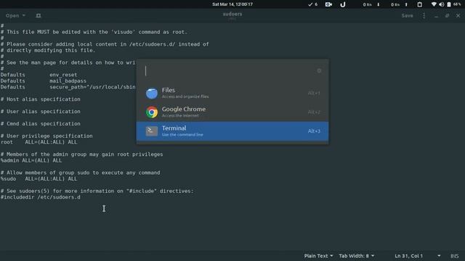Open the launcher preferences gear icon
Image resolution: width=465 pixels, height=261 pixels.
pyautogui.click(x=319, y=71)
